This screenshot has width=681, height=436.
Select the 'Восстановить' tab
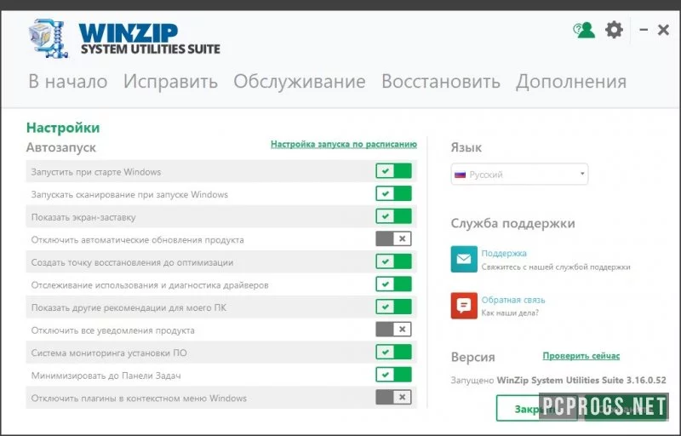[x=441, y=82]
